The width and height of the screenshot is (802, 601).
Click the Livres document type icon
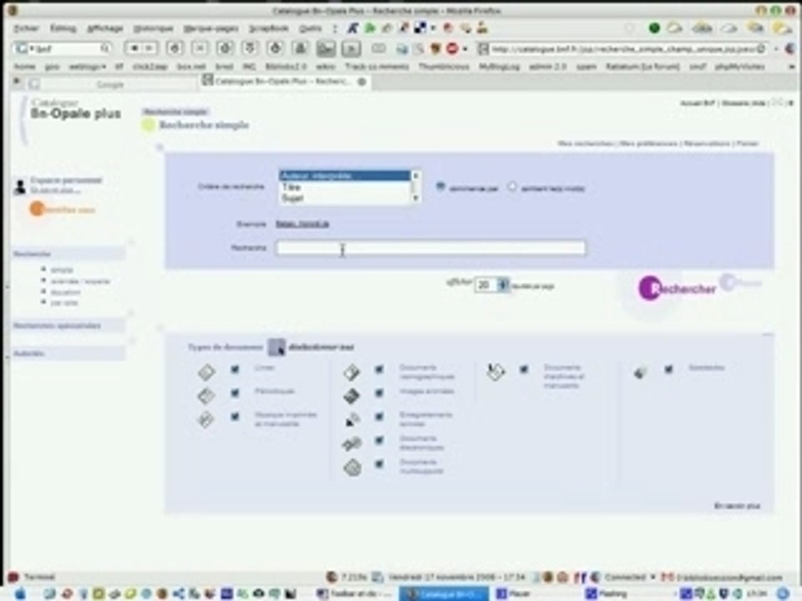tap(206, 372)
